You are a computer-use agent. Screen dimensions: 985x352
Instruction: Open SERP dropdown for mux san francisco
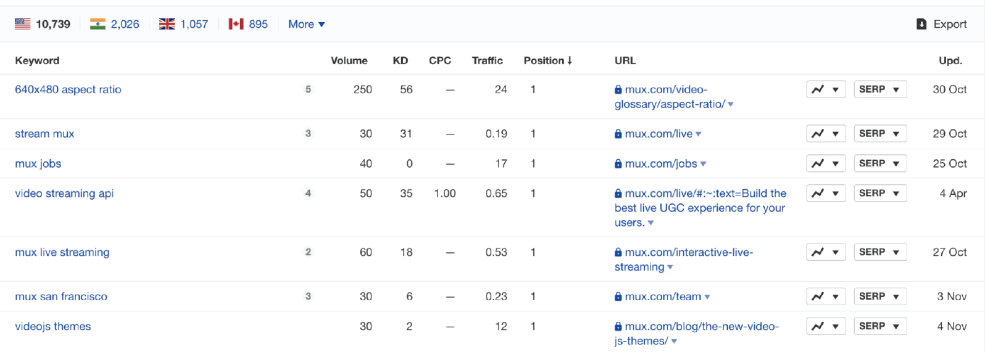tap(880, 297)
